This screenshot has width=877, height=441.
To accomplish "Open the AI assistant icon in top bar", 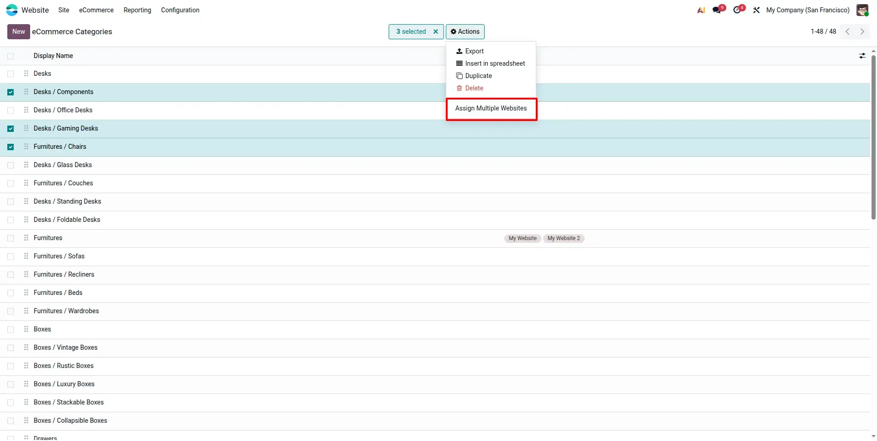I will pyautogui.click(x=701, y=10).
